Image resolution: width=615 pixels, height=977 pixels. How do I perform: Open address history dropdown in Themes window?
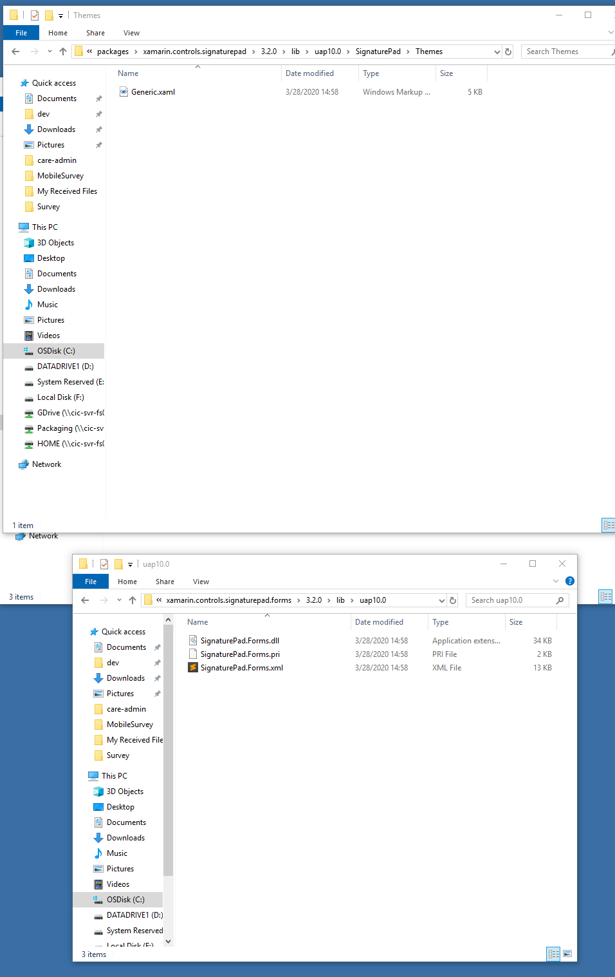(497, 52)
